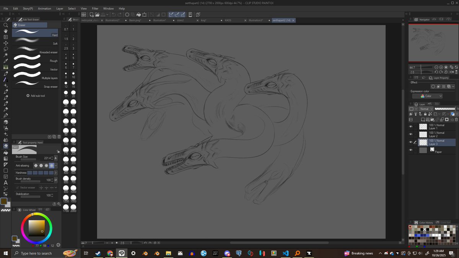Open the wrench sub tool detail settings

(x=59, y=204)
